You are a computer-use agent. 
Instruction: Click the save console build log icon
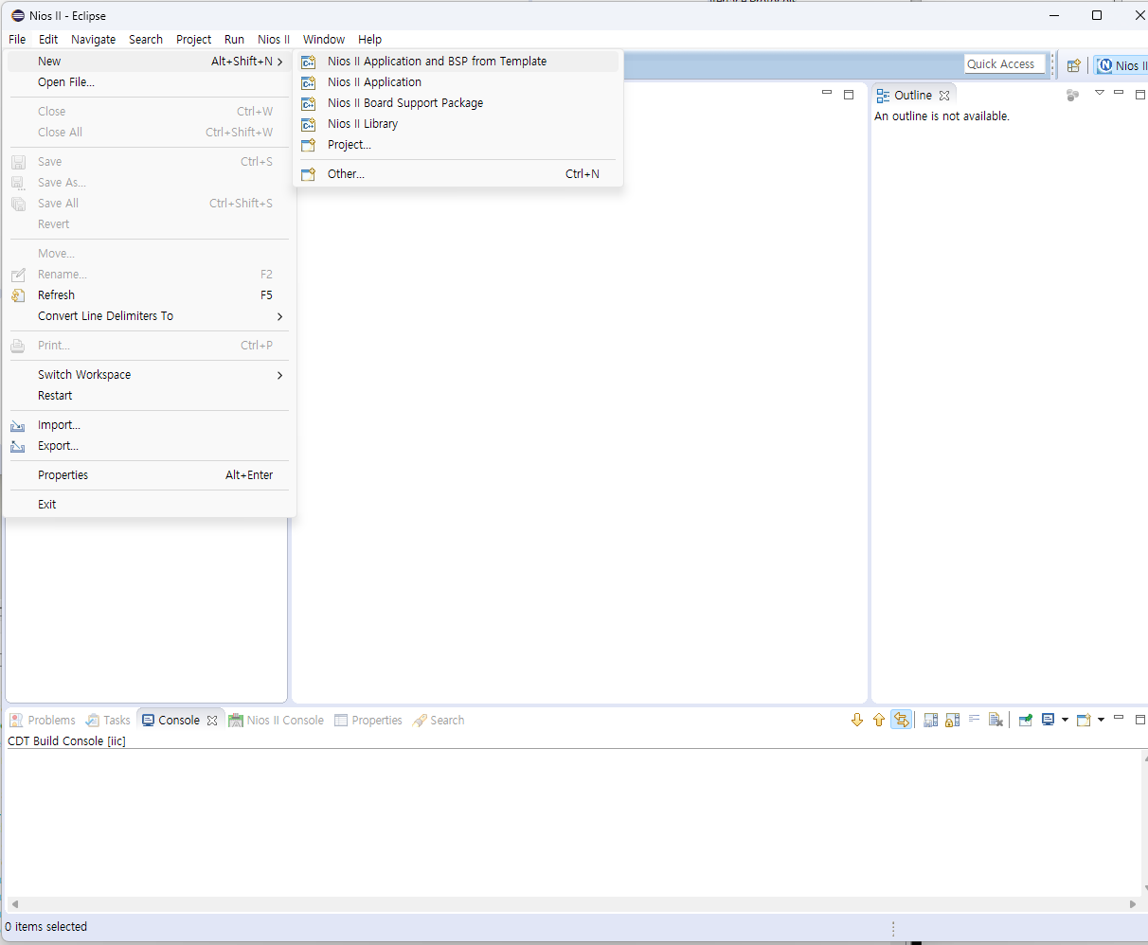click(930, 721)
